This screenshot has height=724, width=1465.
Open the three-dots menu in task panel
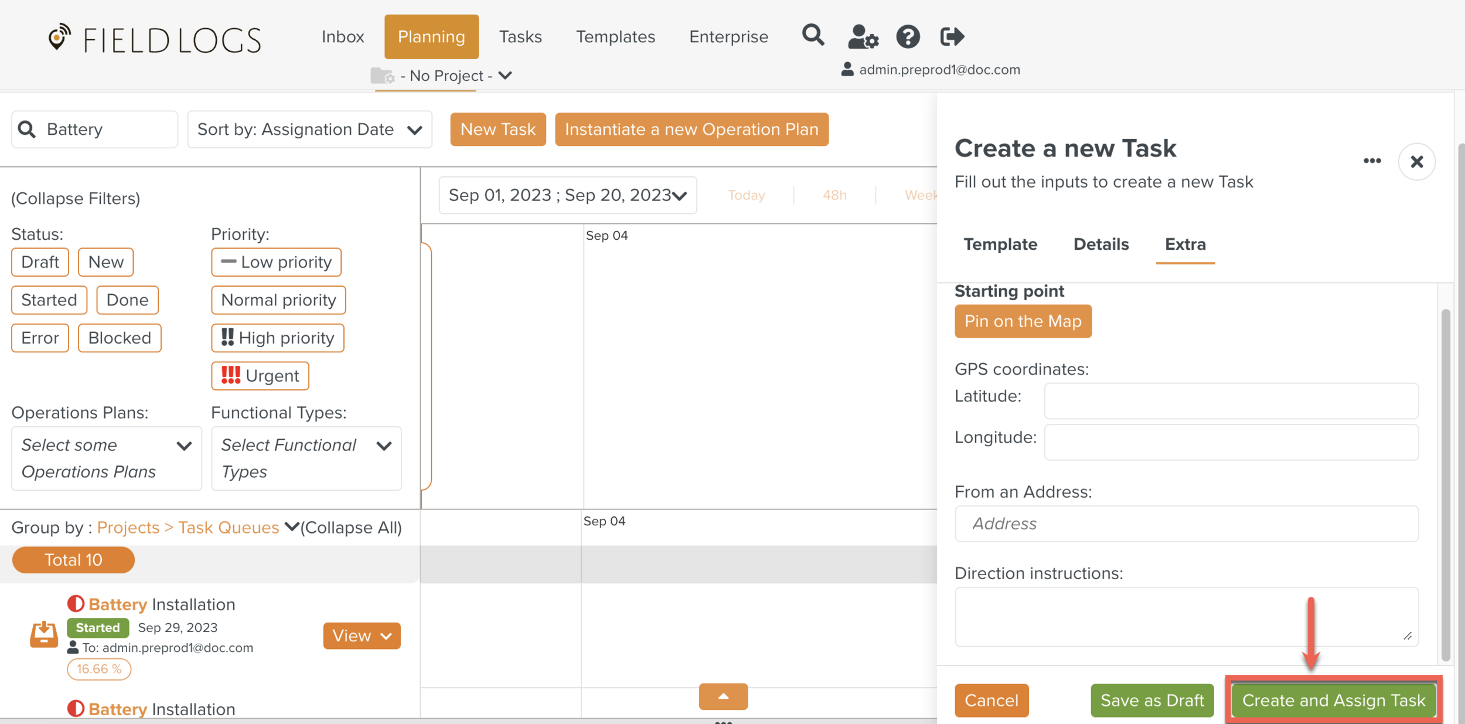1372,161
